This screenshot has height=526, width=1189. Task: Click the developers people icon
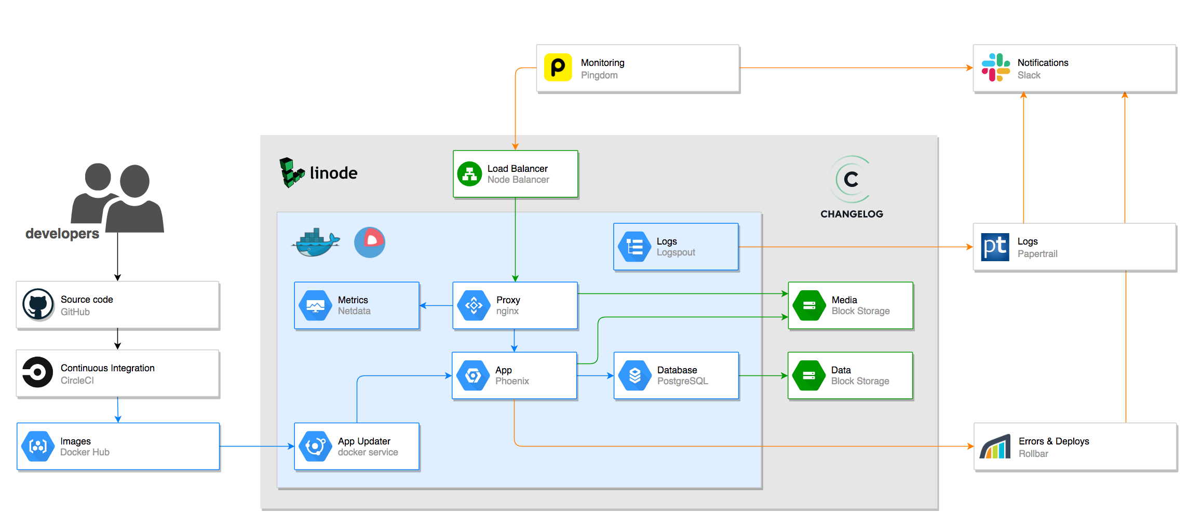pos(117,197)
